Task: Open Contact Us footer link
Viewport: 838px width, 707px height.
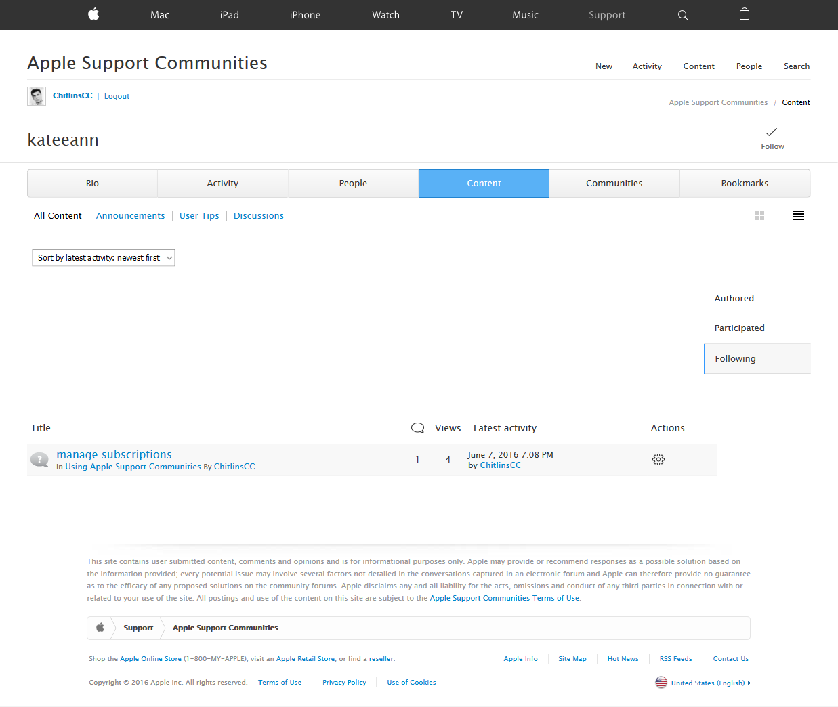Action: (731, 659)
